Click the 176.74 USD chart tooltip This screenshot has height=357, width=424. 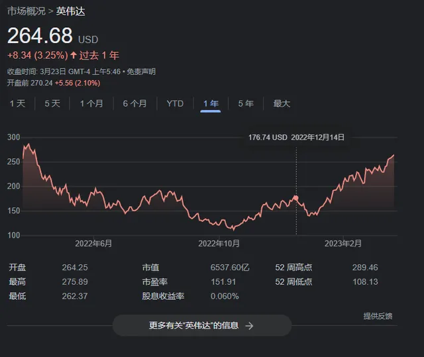pos(268,137)
